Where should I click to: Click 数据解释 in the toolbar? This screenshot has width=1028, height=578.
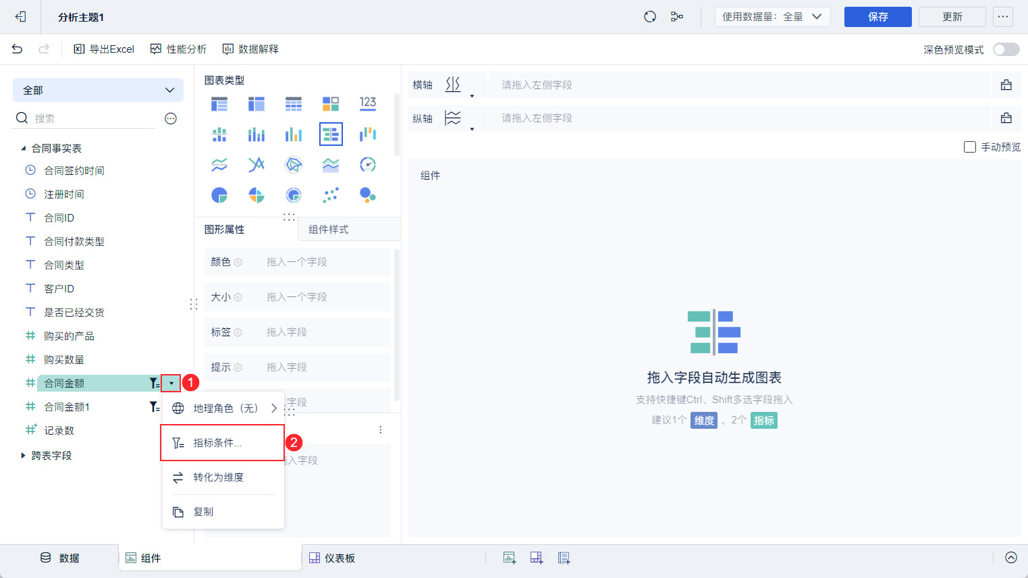pyautogui.click(x=250, y=49)
